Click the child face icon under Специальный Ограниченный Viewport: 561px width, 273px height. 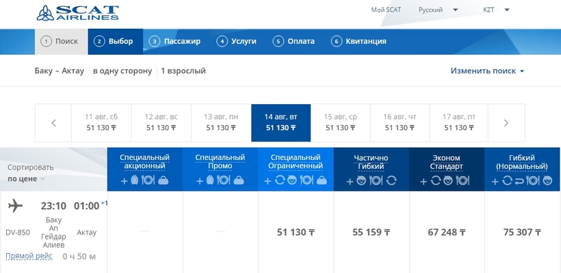point(292,181)
